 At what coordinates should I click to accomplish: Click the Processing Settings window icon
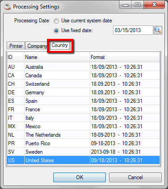click(7, 7)
